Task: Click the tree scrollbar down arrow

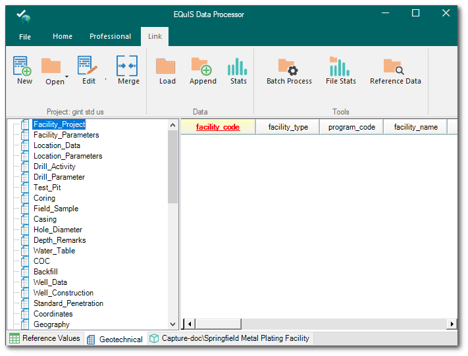Action: (172, 324)
